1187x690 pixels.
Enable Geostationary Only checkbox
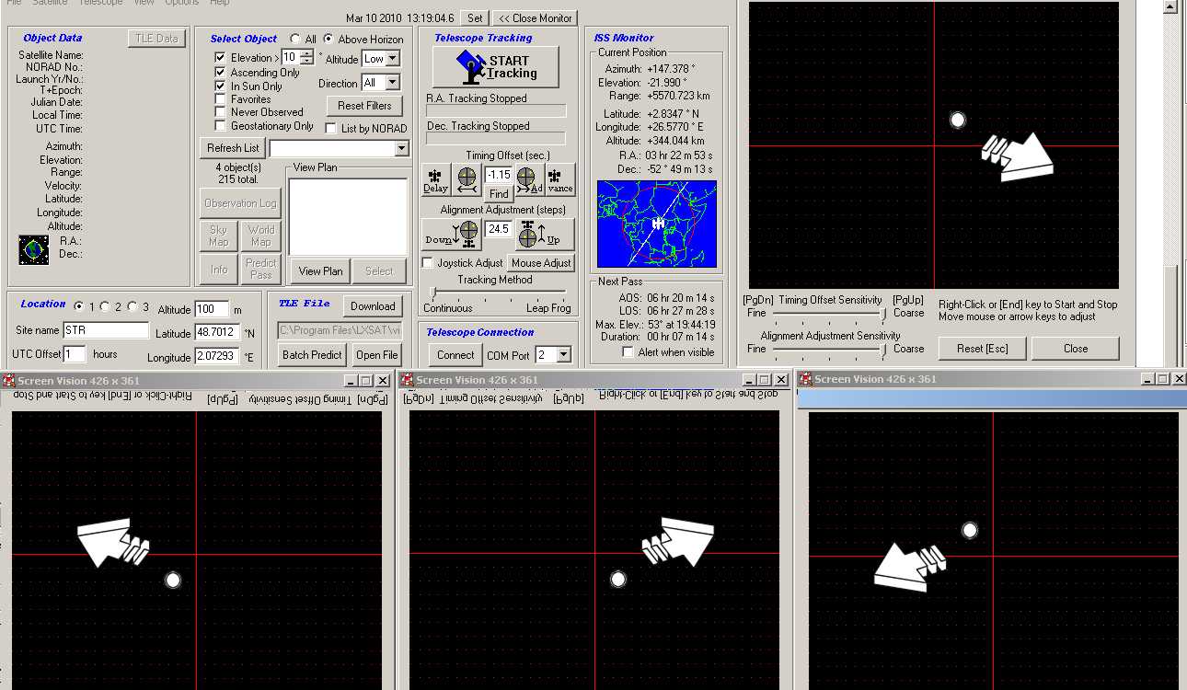pos(220,126)
